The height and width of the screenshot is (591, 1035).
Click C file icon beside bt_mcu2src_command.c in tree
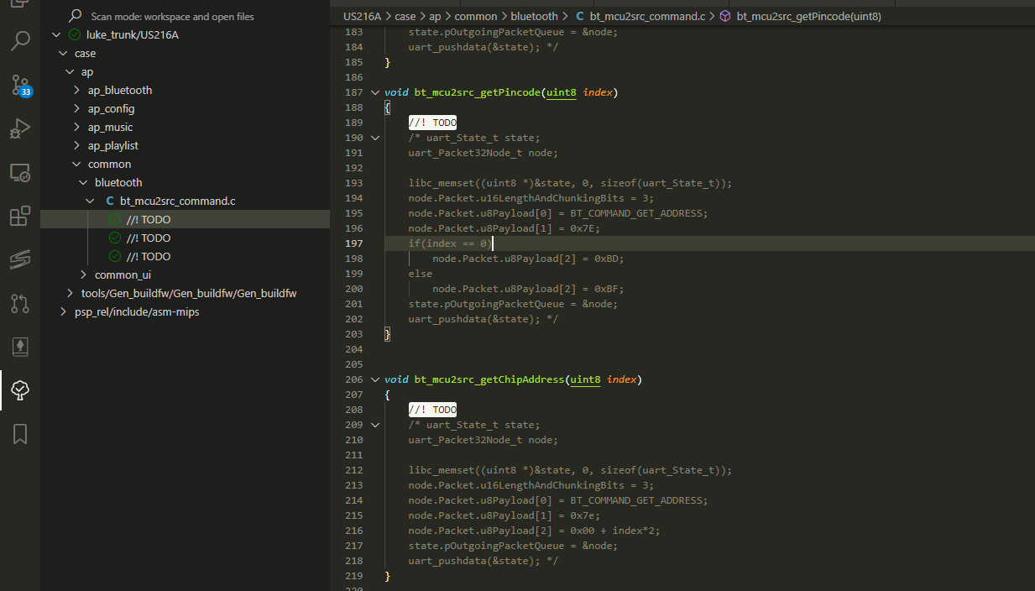110,201
